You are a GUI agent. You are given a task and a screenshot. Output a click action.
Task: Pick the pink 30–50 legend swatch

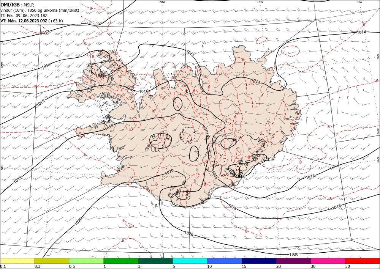[x=328, y=261]
